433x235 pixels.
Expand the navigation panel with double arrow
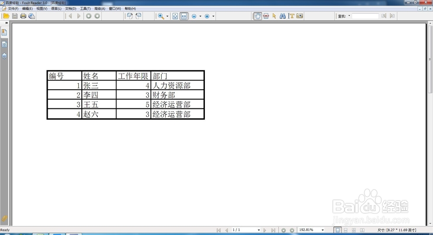click(x=6, y=23)
